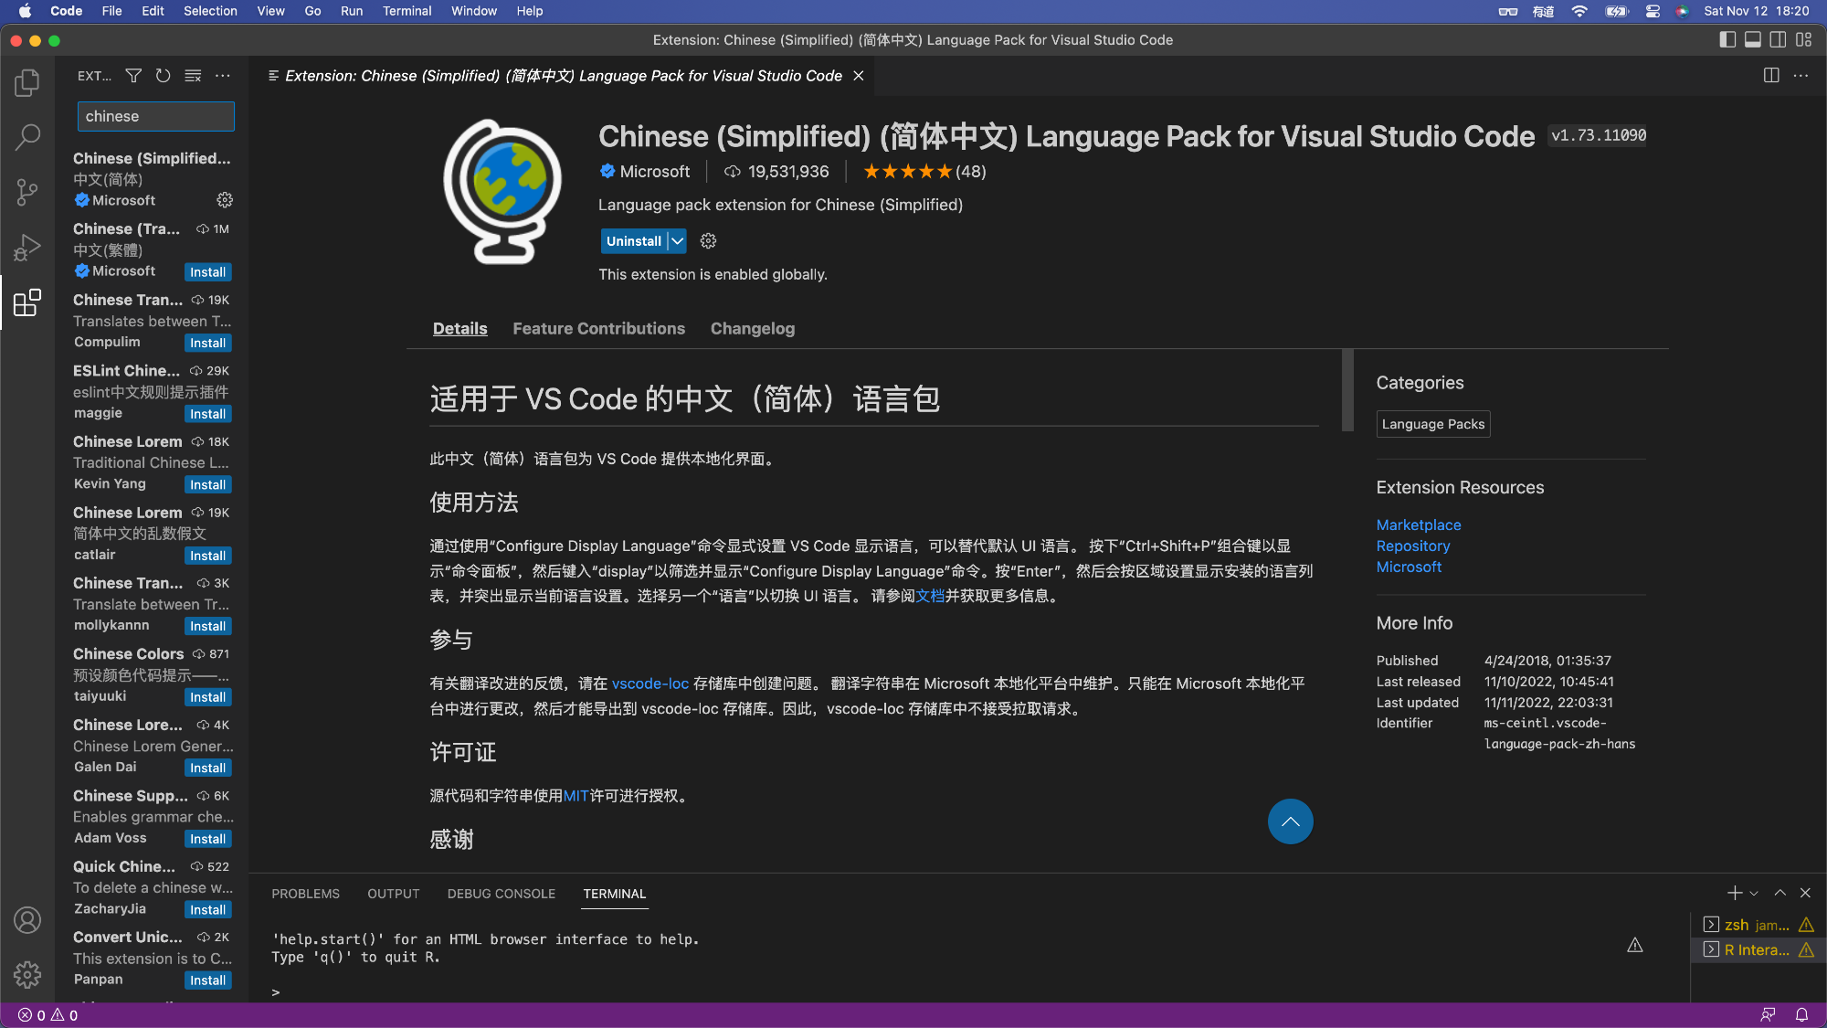Open the MIT license link

pos(576,796)
